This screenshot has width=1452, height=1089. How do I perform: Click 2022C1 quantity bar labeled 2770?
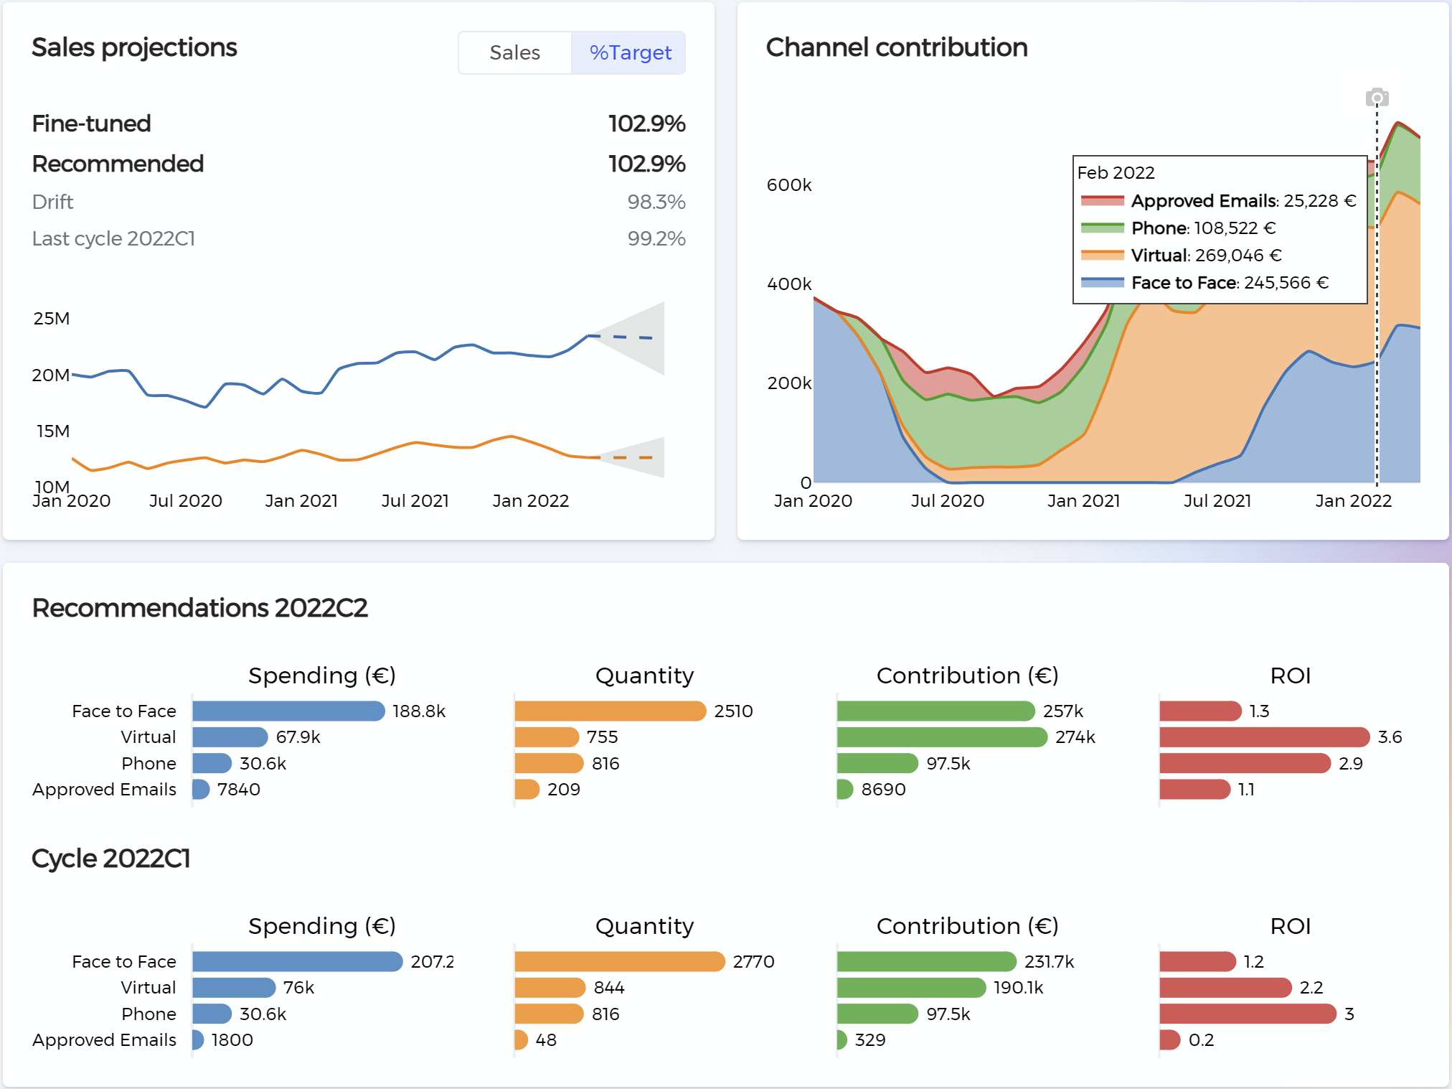point(620,961)
